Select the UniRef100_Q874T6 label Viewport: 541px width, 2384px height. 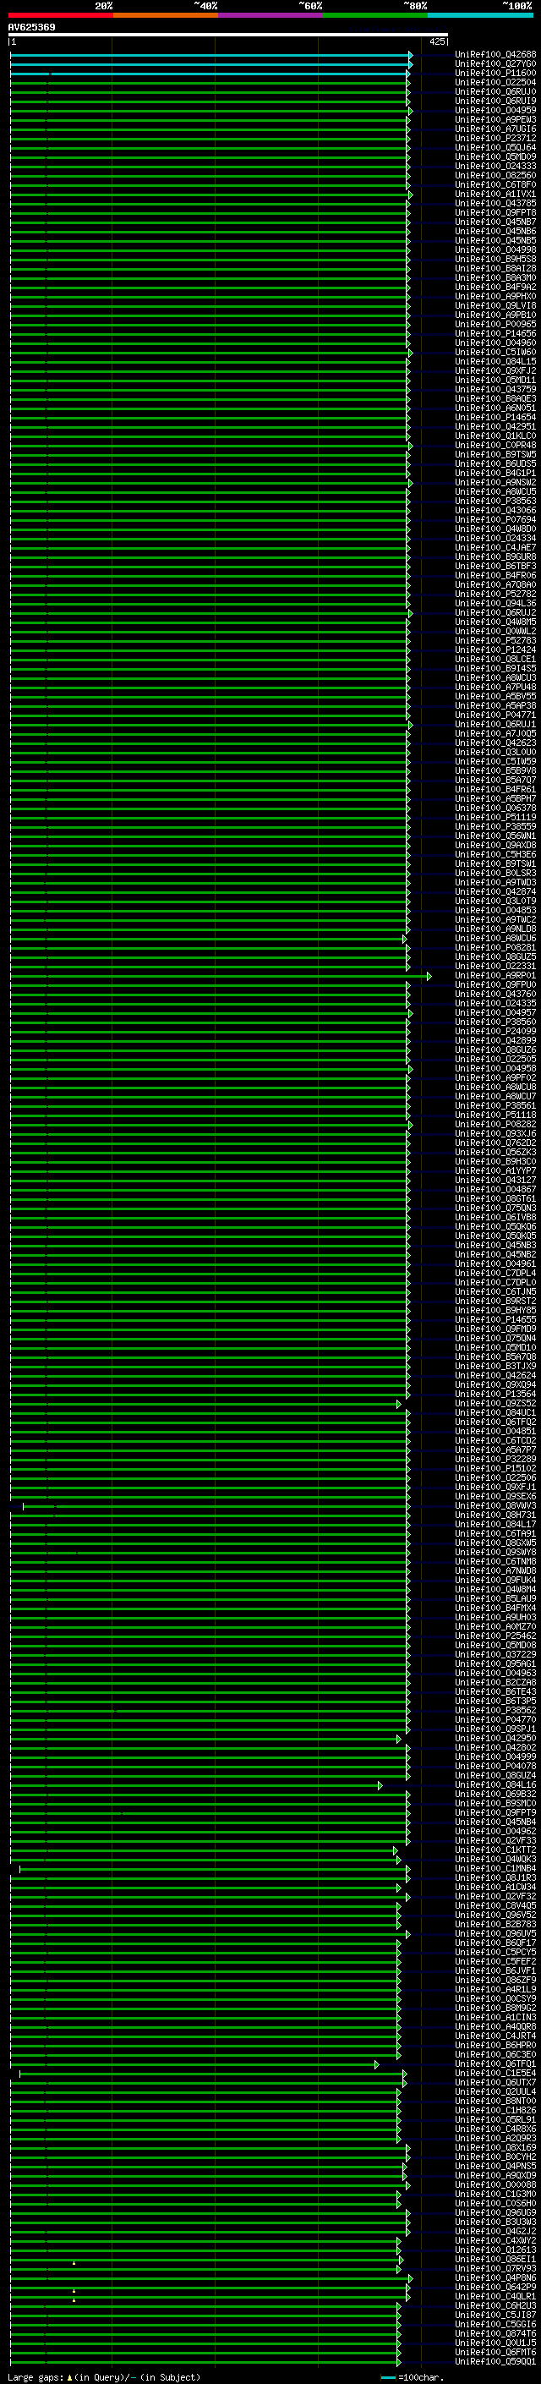(495, 2333)
